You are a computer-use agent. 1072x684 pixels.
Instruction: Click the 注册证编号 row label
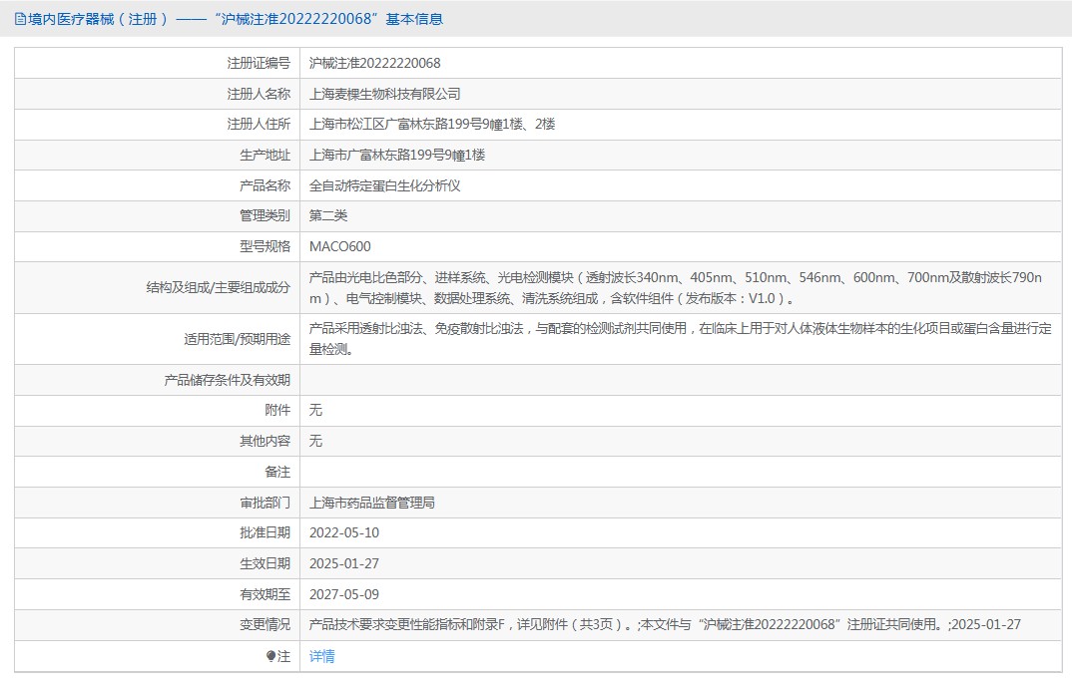tap(259, 63)
